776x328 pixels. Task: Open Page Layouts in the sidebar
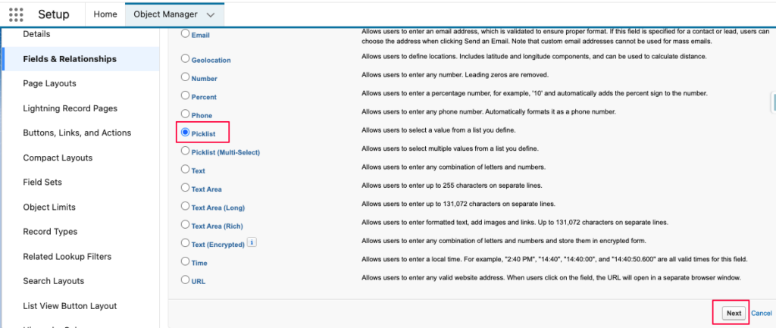(49, 83)
